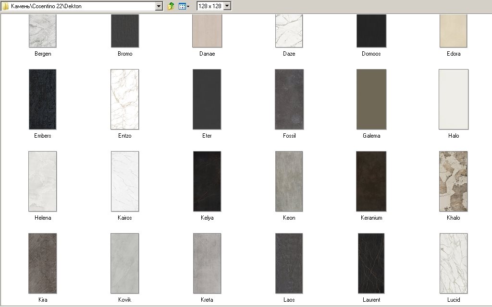Click the Keon name label
This screenshot has width=492, height=307.
tap(289, 218)
